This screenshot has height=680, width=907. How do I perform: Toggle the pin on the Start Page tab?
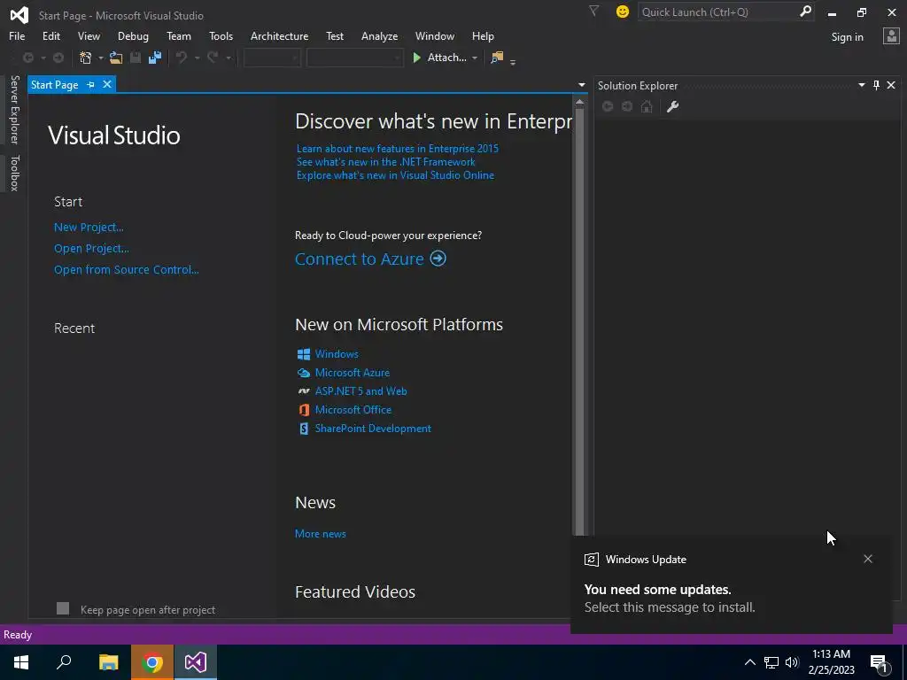(x=90, y=84)
